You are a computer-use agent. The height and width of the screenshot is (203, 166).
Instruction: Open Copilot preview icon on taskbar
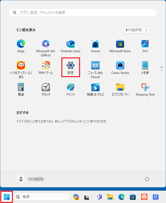[x=76, y=197]
